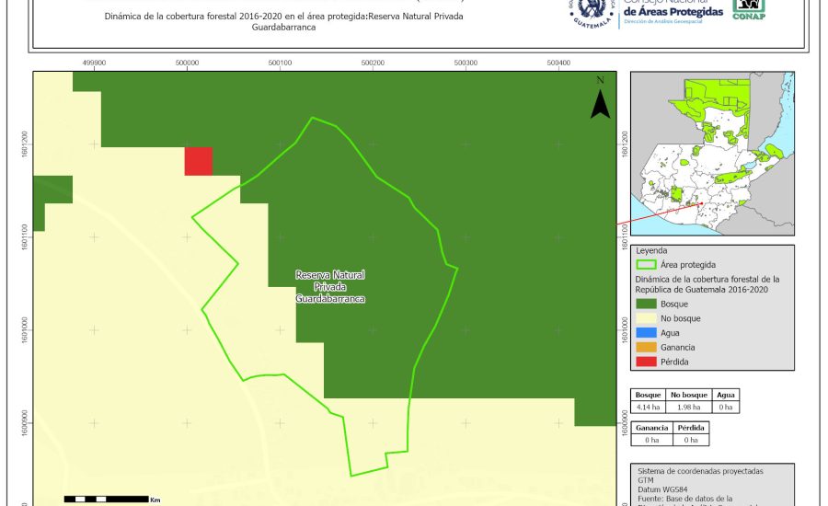Viewport: 828px width, 506px height.
Task: Click the Reserva Natural Privada Guardabarranca label
Action: pyautogui.click(x=330, y=287)
